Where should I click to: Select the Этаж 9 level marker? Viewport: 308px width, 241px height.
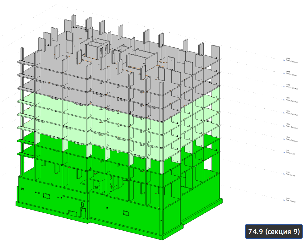290,61
